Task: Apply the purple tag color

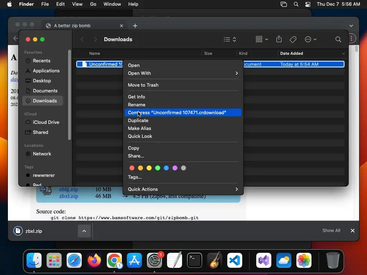Action: point(175,168)
